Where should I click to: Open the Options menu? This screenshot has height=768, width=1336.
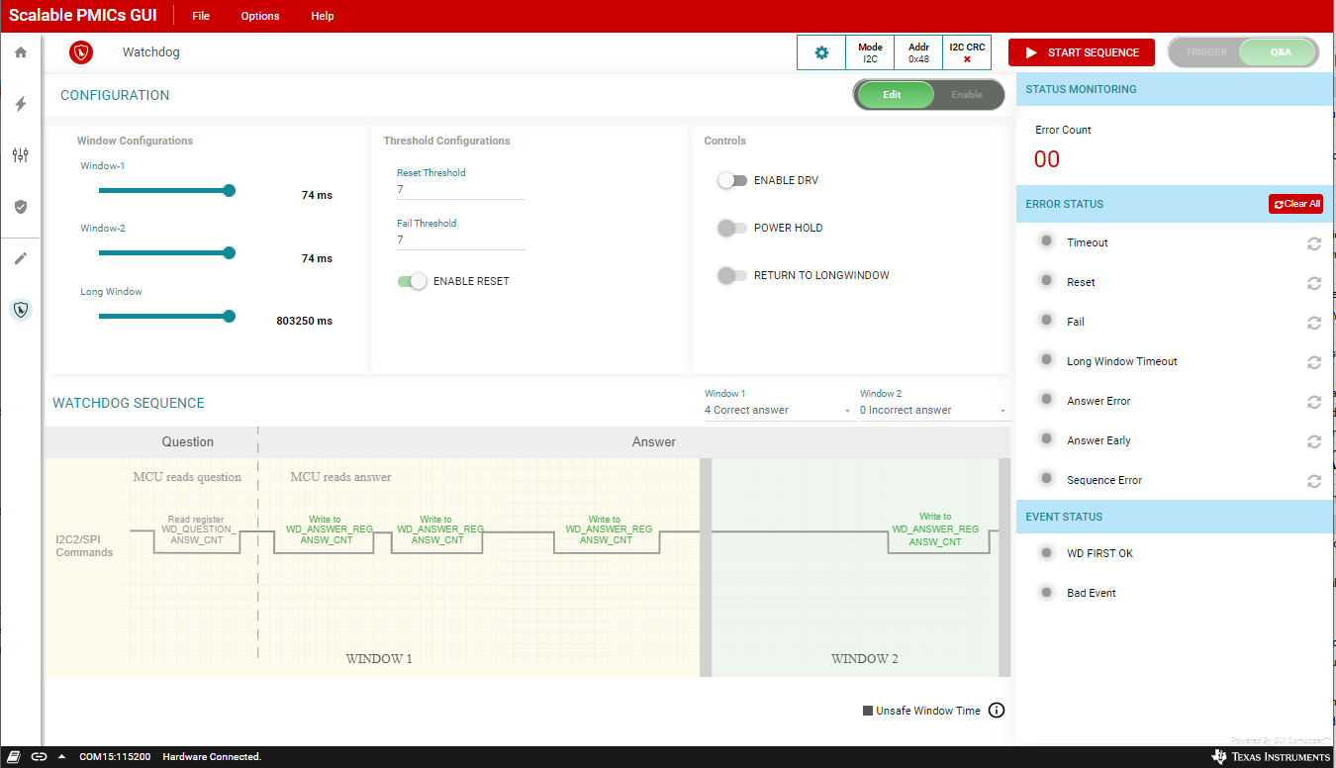(260, 16)
